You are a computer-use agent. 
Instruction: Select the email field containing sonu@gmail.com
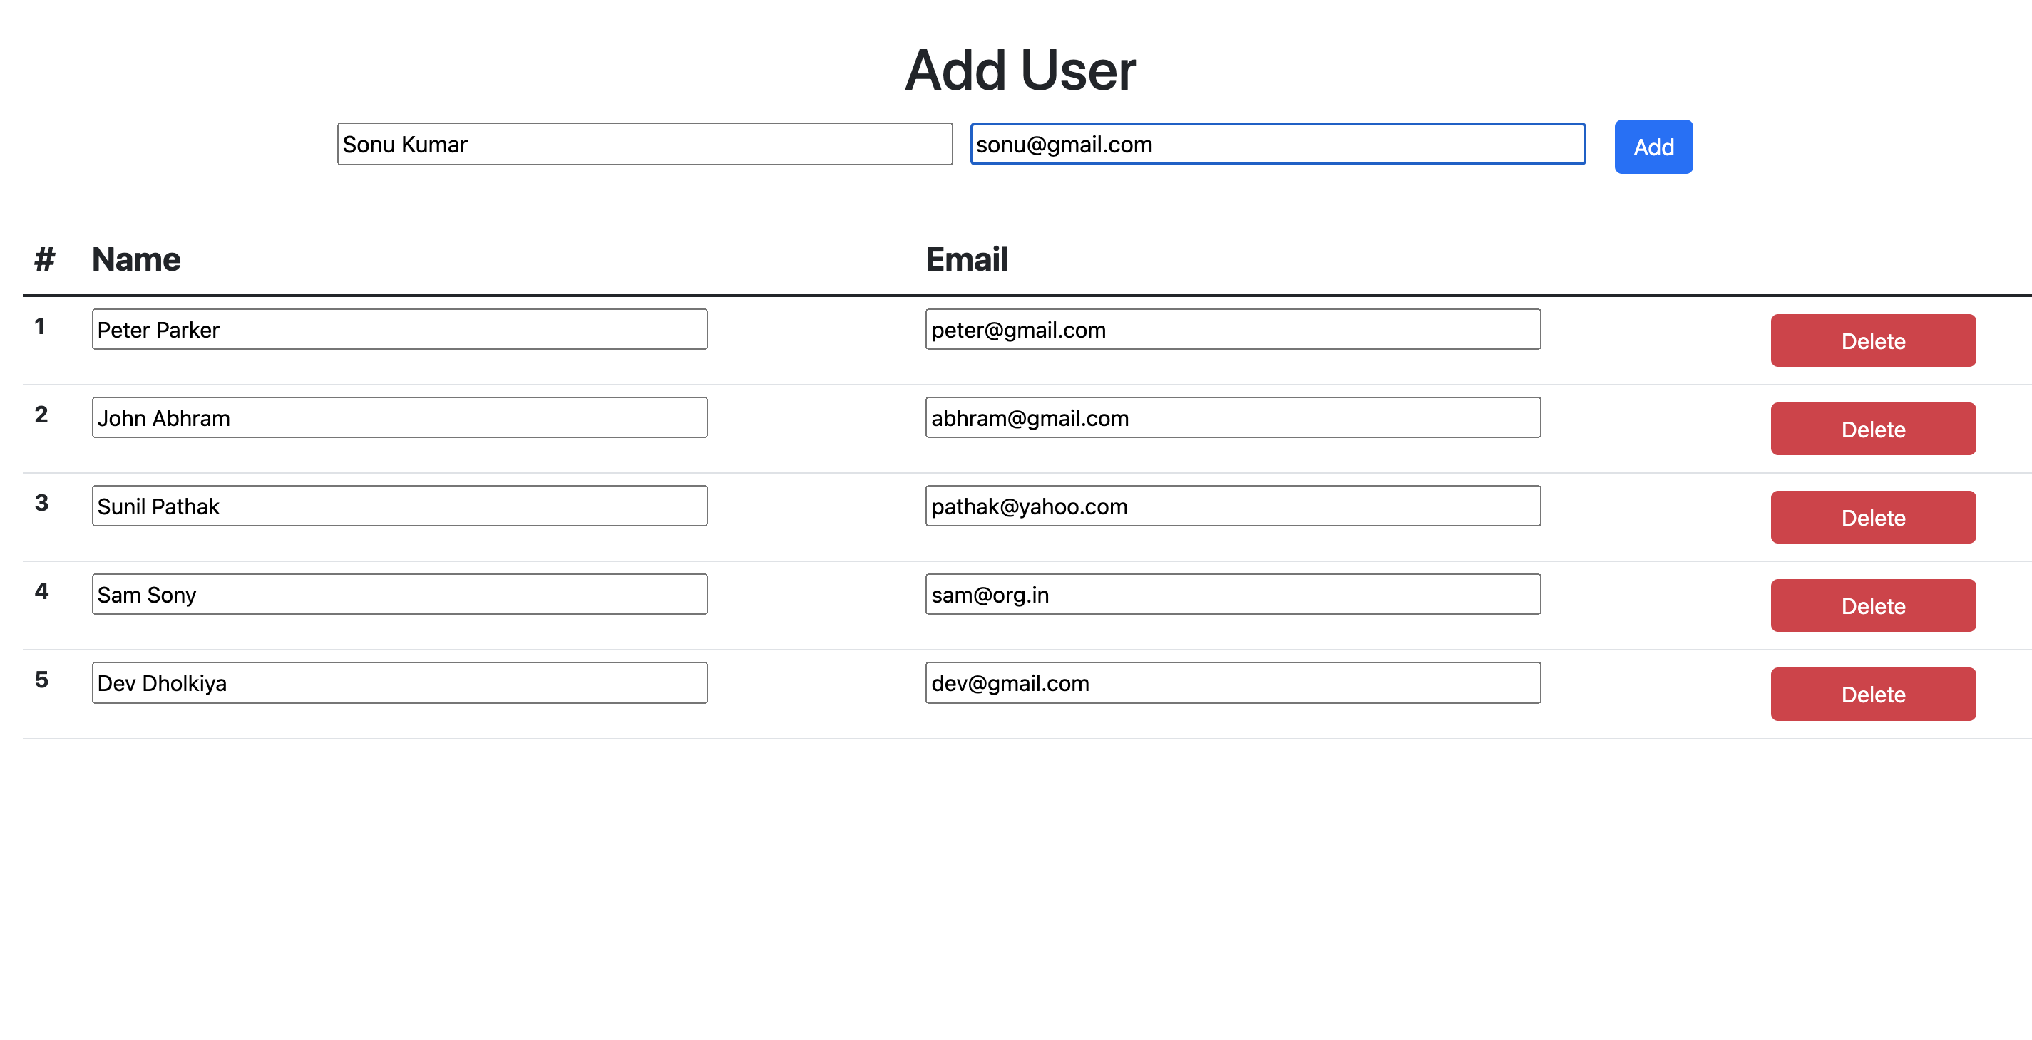(x=1277, y=144)
